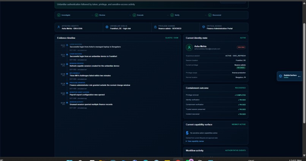
Task: Click 'Successful login from Asha's managed laptop' event
Action: click(95, 47)
